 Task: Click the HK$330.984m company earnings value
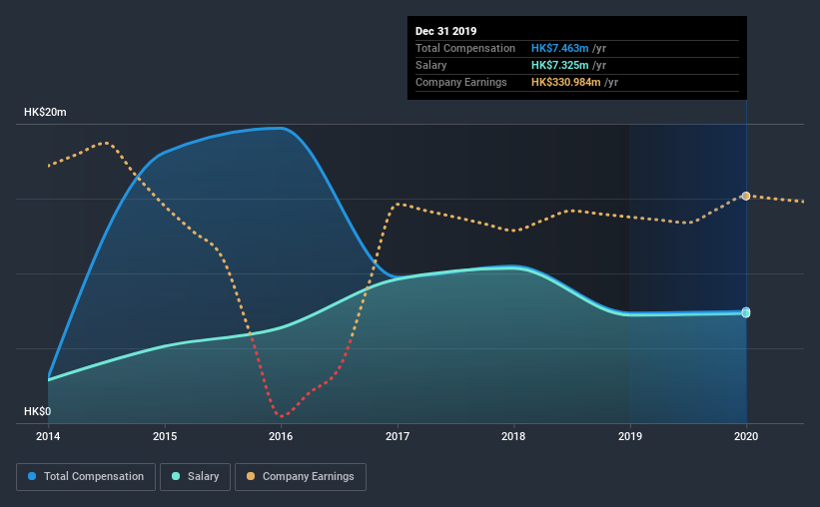(566, 82)
